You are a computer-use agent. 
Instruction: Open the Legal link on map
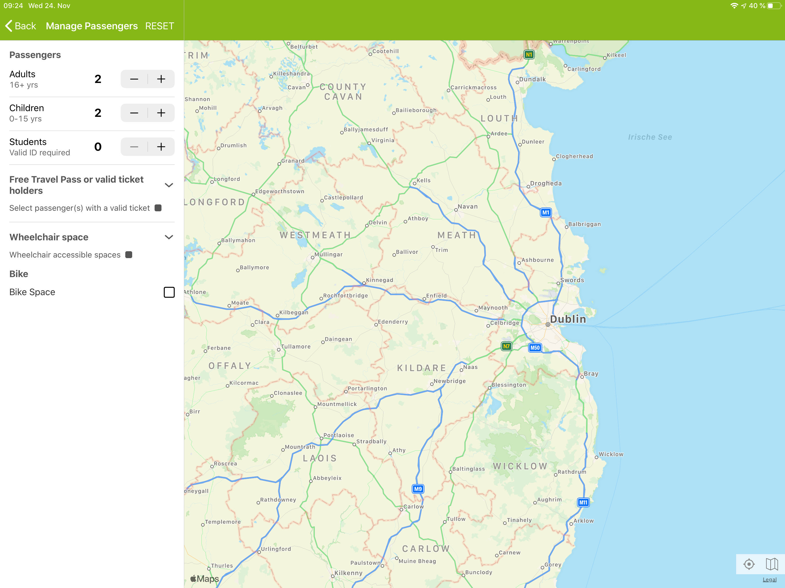point(769,580)
